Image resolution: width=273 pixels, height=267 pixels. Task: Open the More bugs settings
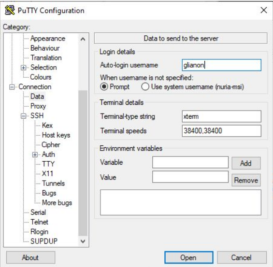pos(57,203)
